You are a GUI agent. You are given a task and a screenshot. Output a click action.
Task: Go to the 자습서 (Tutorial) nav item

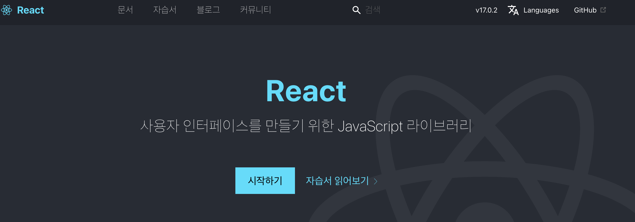(x=165, y=10)
